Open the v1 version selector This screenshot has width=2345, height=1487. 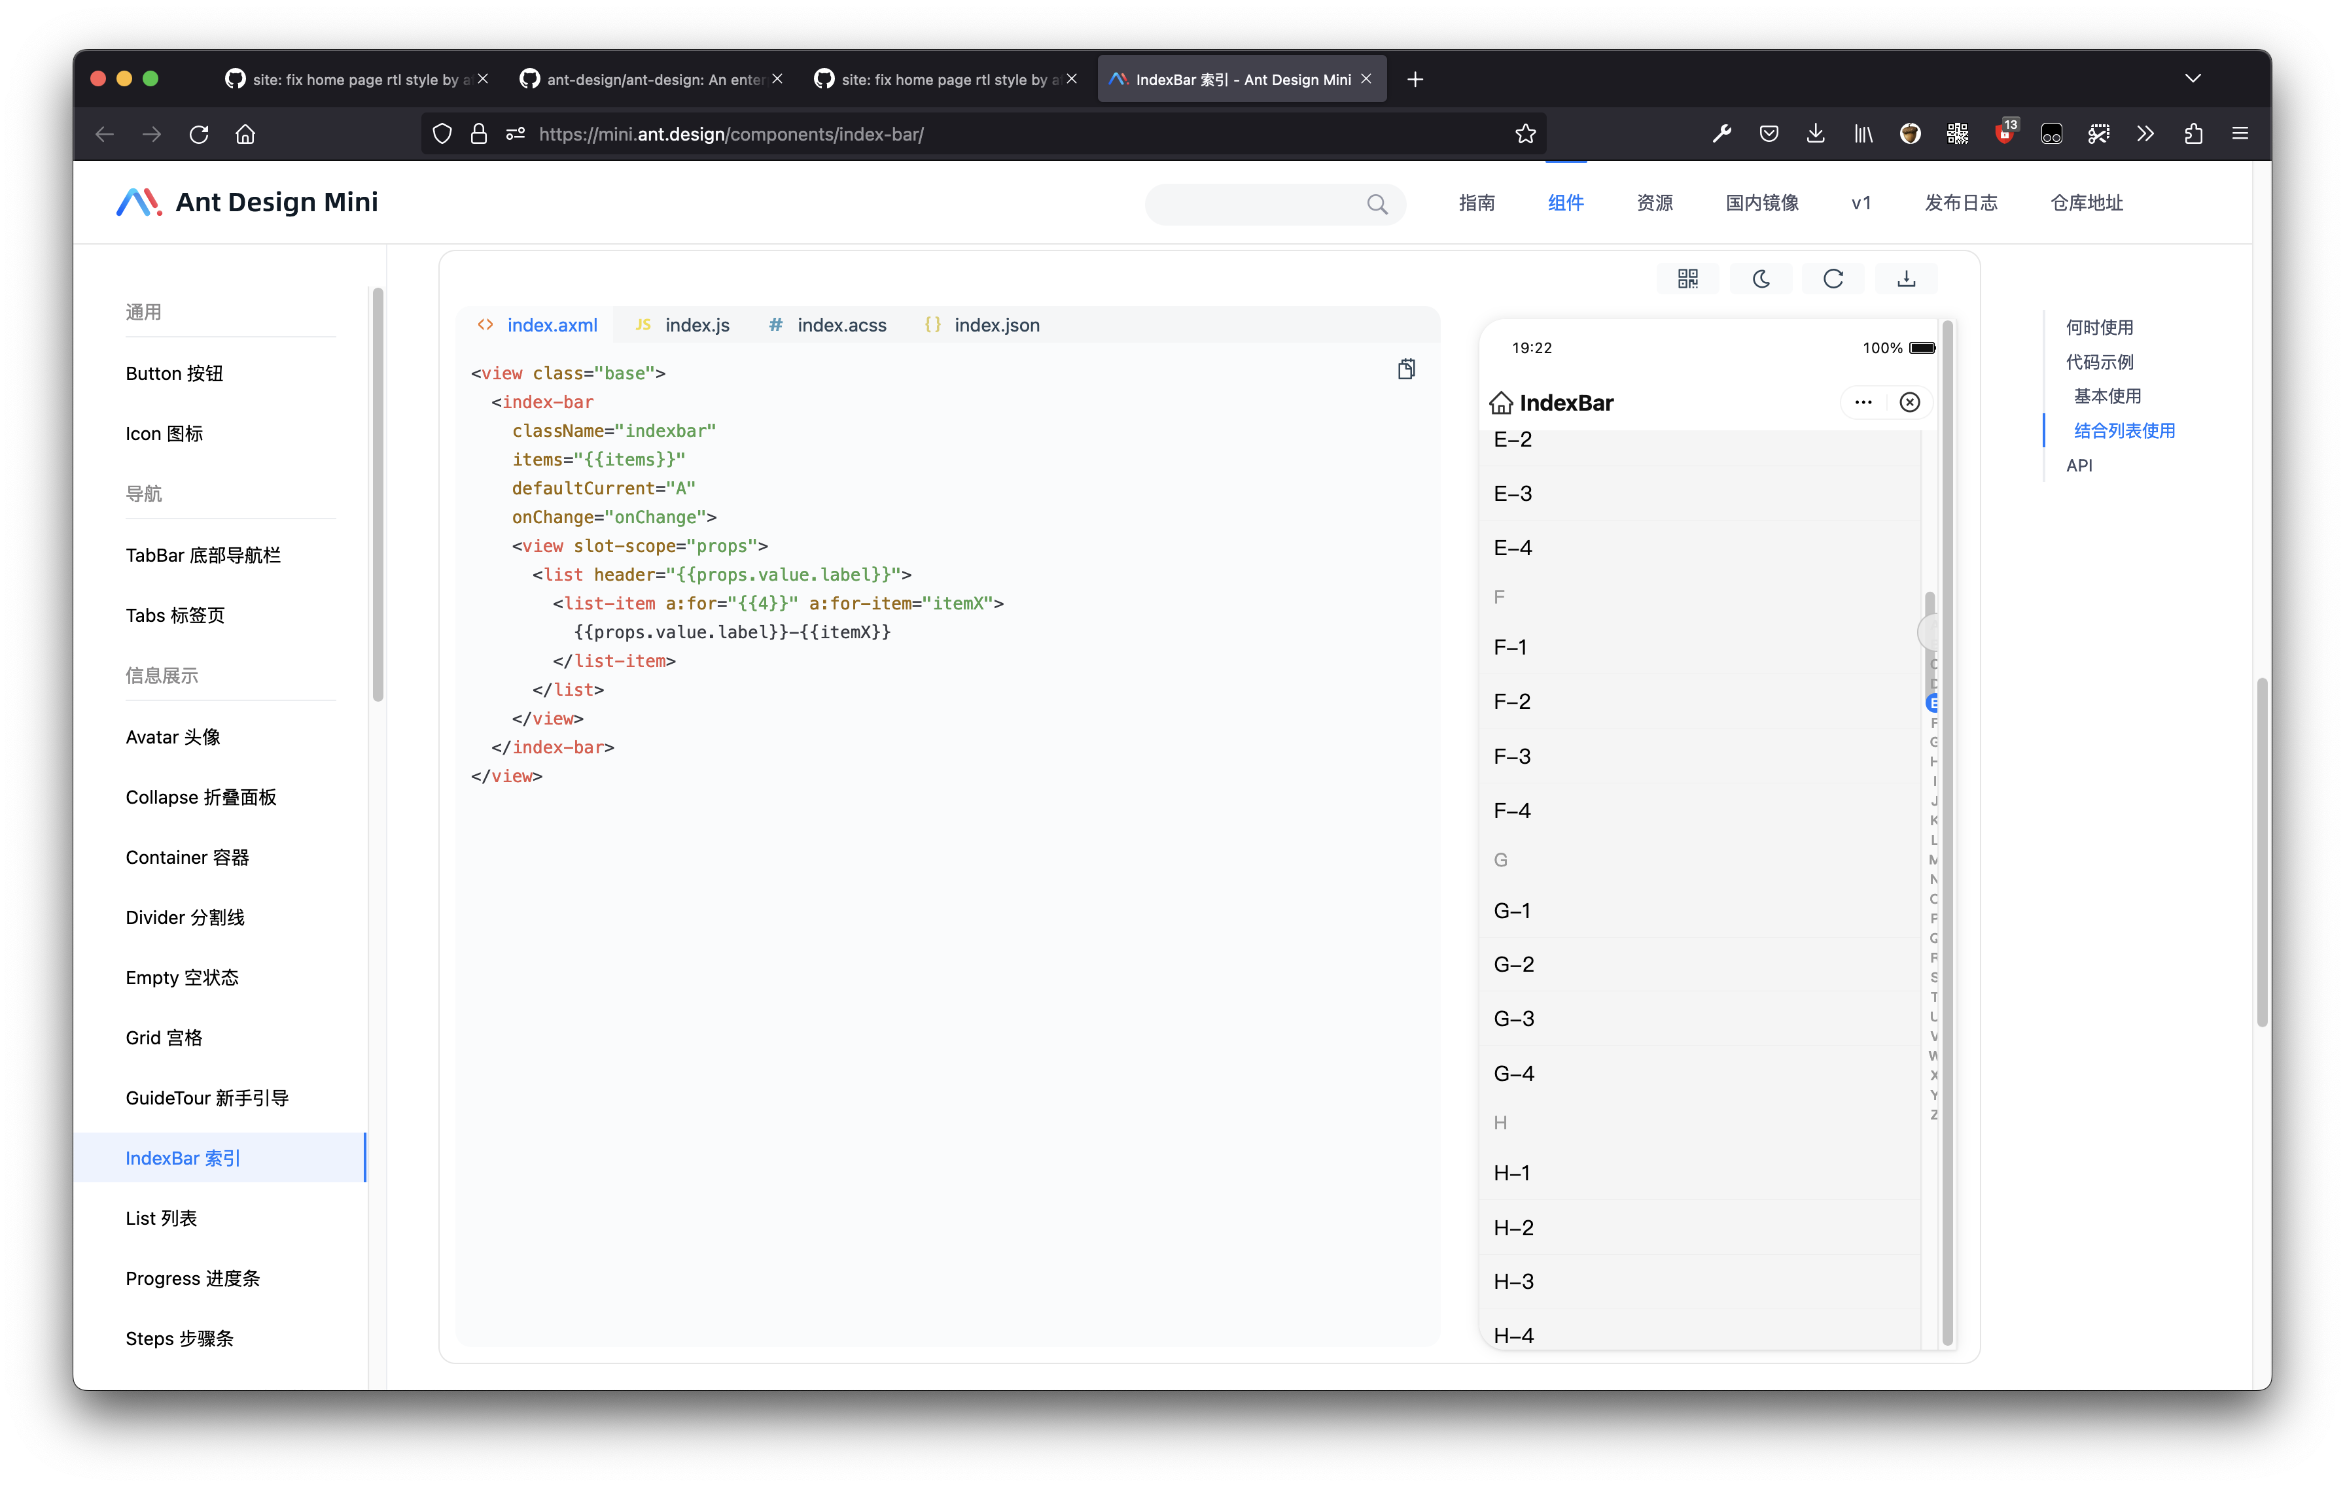click(1861, 203)
